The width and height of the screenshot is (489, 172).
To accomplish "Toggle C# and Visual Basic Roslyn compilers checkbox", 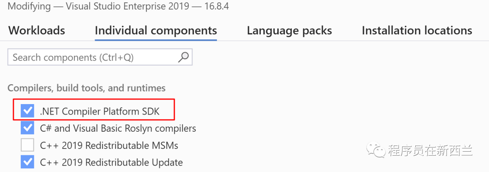I will coord(28,128).
